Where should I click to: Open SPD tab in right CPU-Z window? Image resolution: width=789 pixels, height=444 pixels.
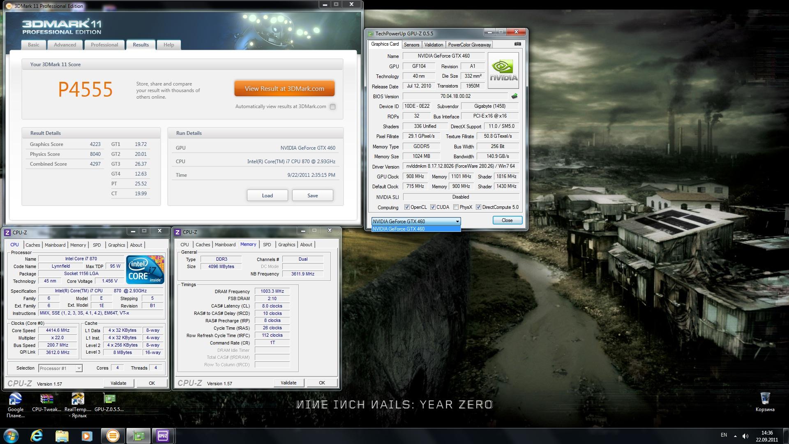[x=267, y=245]
